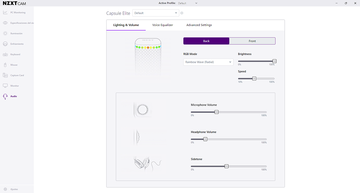Viewport: 360px width, 193px height.
Task: Open the Monitor section
Action: point(17,86)
